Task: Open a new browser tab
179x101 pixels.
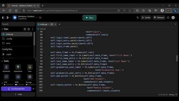Action: (x=43, y=6)
